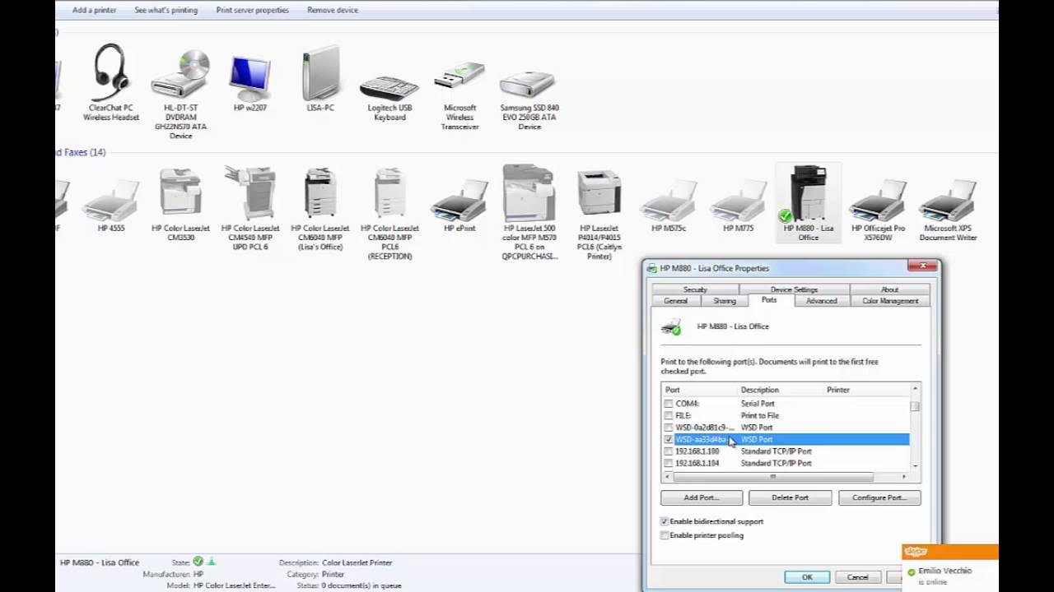Enable printer pooling checkbox
The height and width of the screenshot is (592, 1054).
[665, 535]
